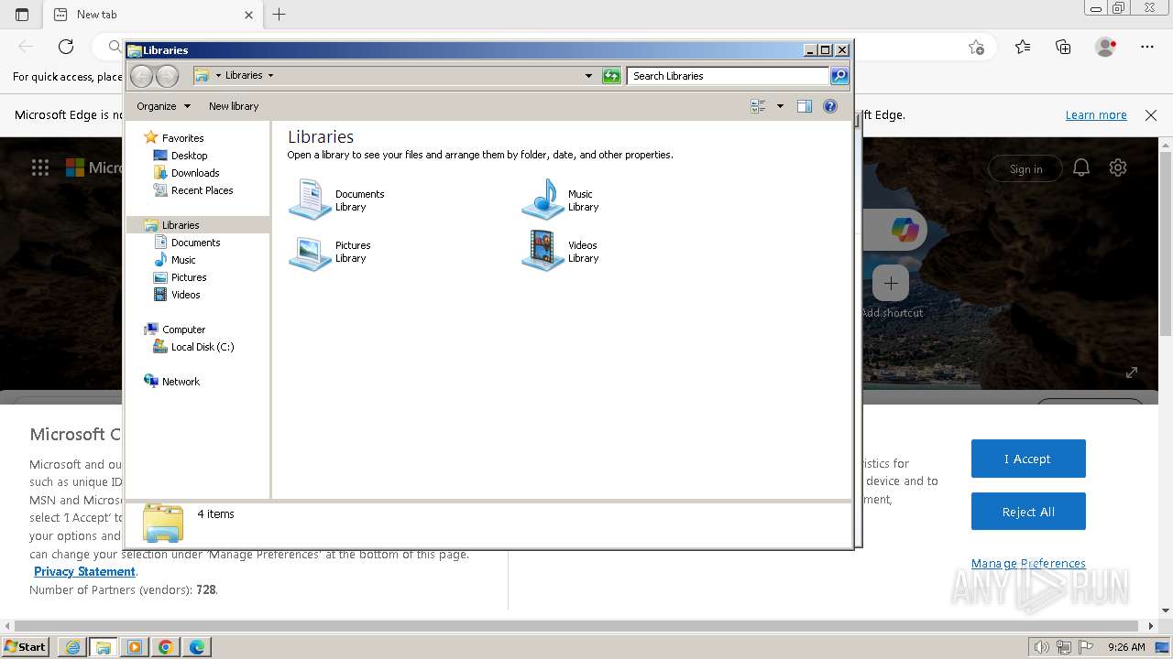1173x659 pixels.
Task: Click Explorer forward navigation button
Action: coord(167,76)
